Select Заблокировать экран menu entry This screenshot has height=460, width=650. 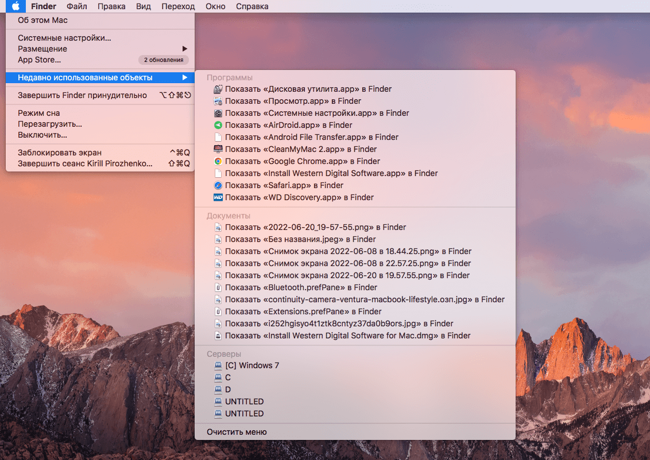click(60, 153)
